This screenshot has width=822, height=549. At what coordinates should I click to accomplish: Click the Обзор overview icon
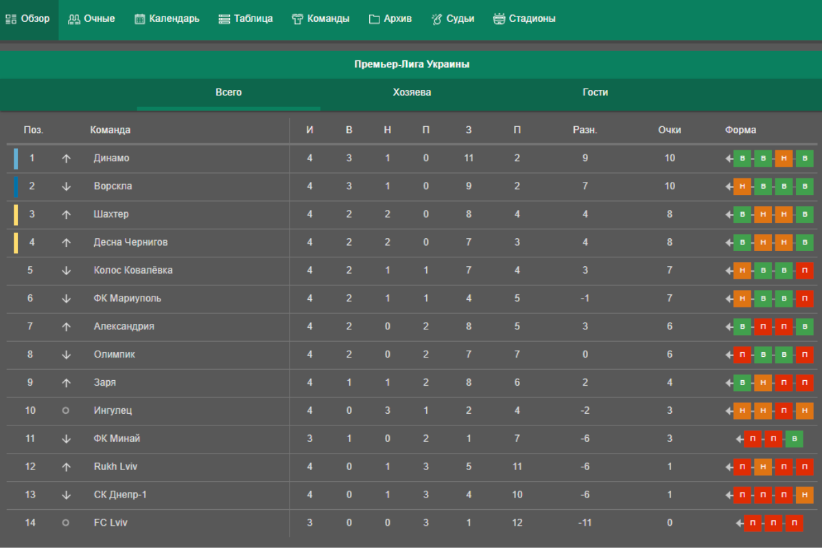point(11,19)
